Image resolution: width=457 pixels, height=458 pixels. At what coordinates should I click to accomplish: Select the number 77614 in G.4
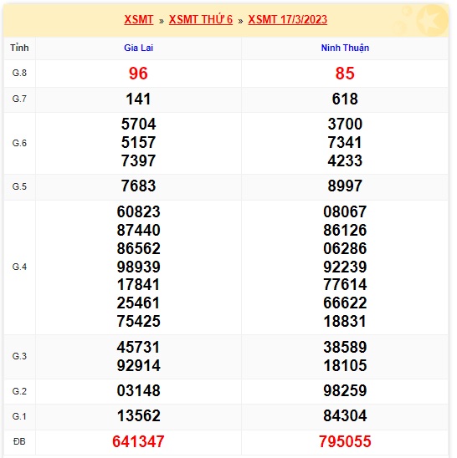[x=345, y=285]
